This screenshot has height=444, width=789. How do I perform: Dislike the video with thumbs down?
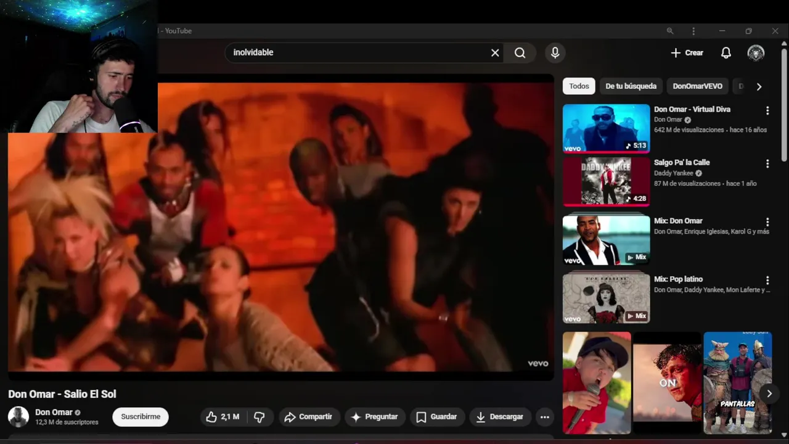coord(260,417)
